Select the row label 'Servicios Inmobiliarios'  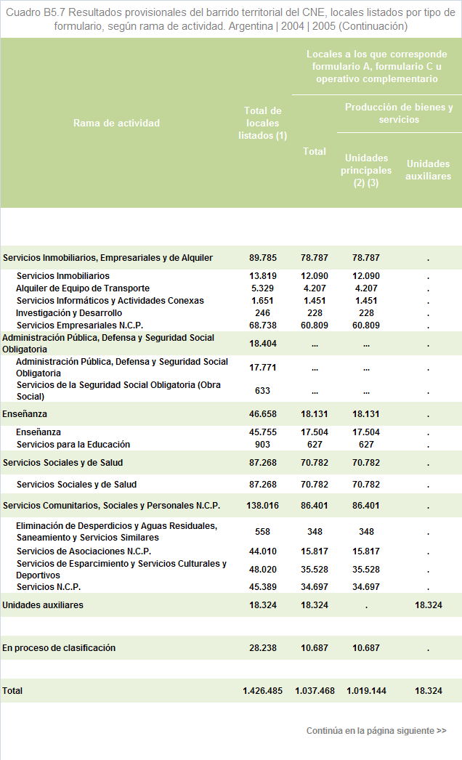(63, 276)
